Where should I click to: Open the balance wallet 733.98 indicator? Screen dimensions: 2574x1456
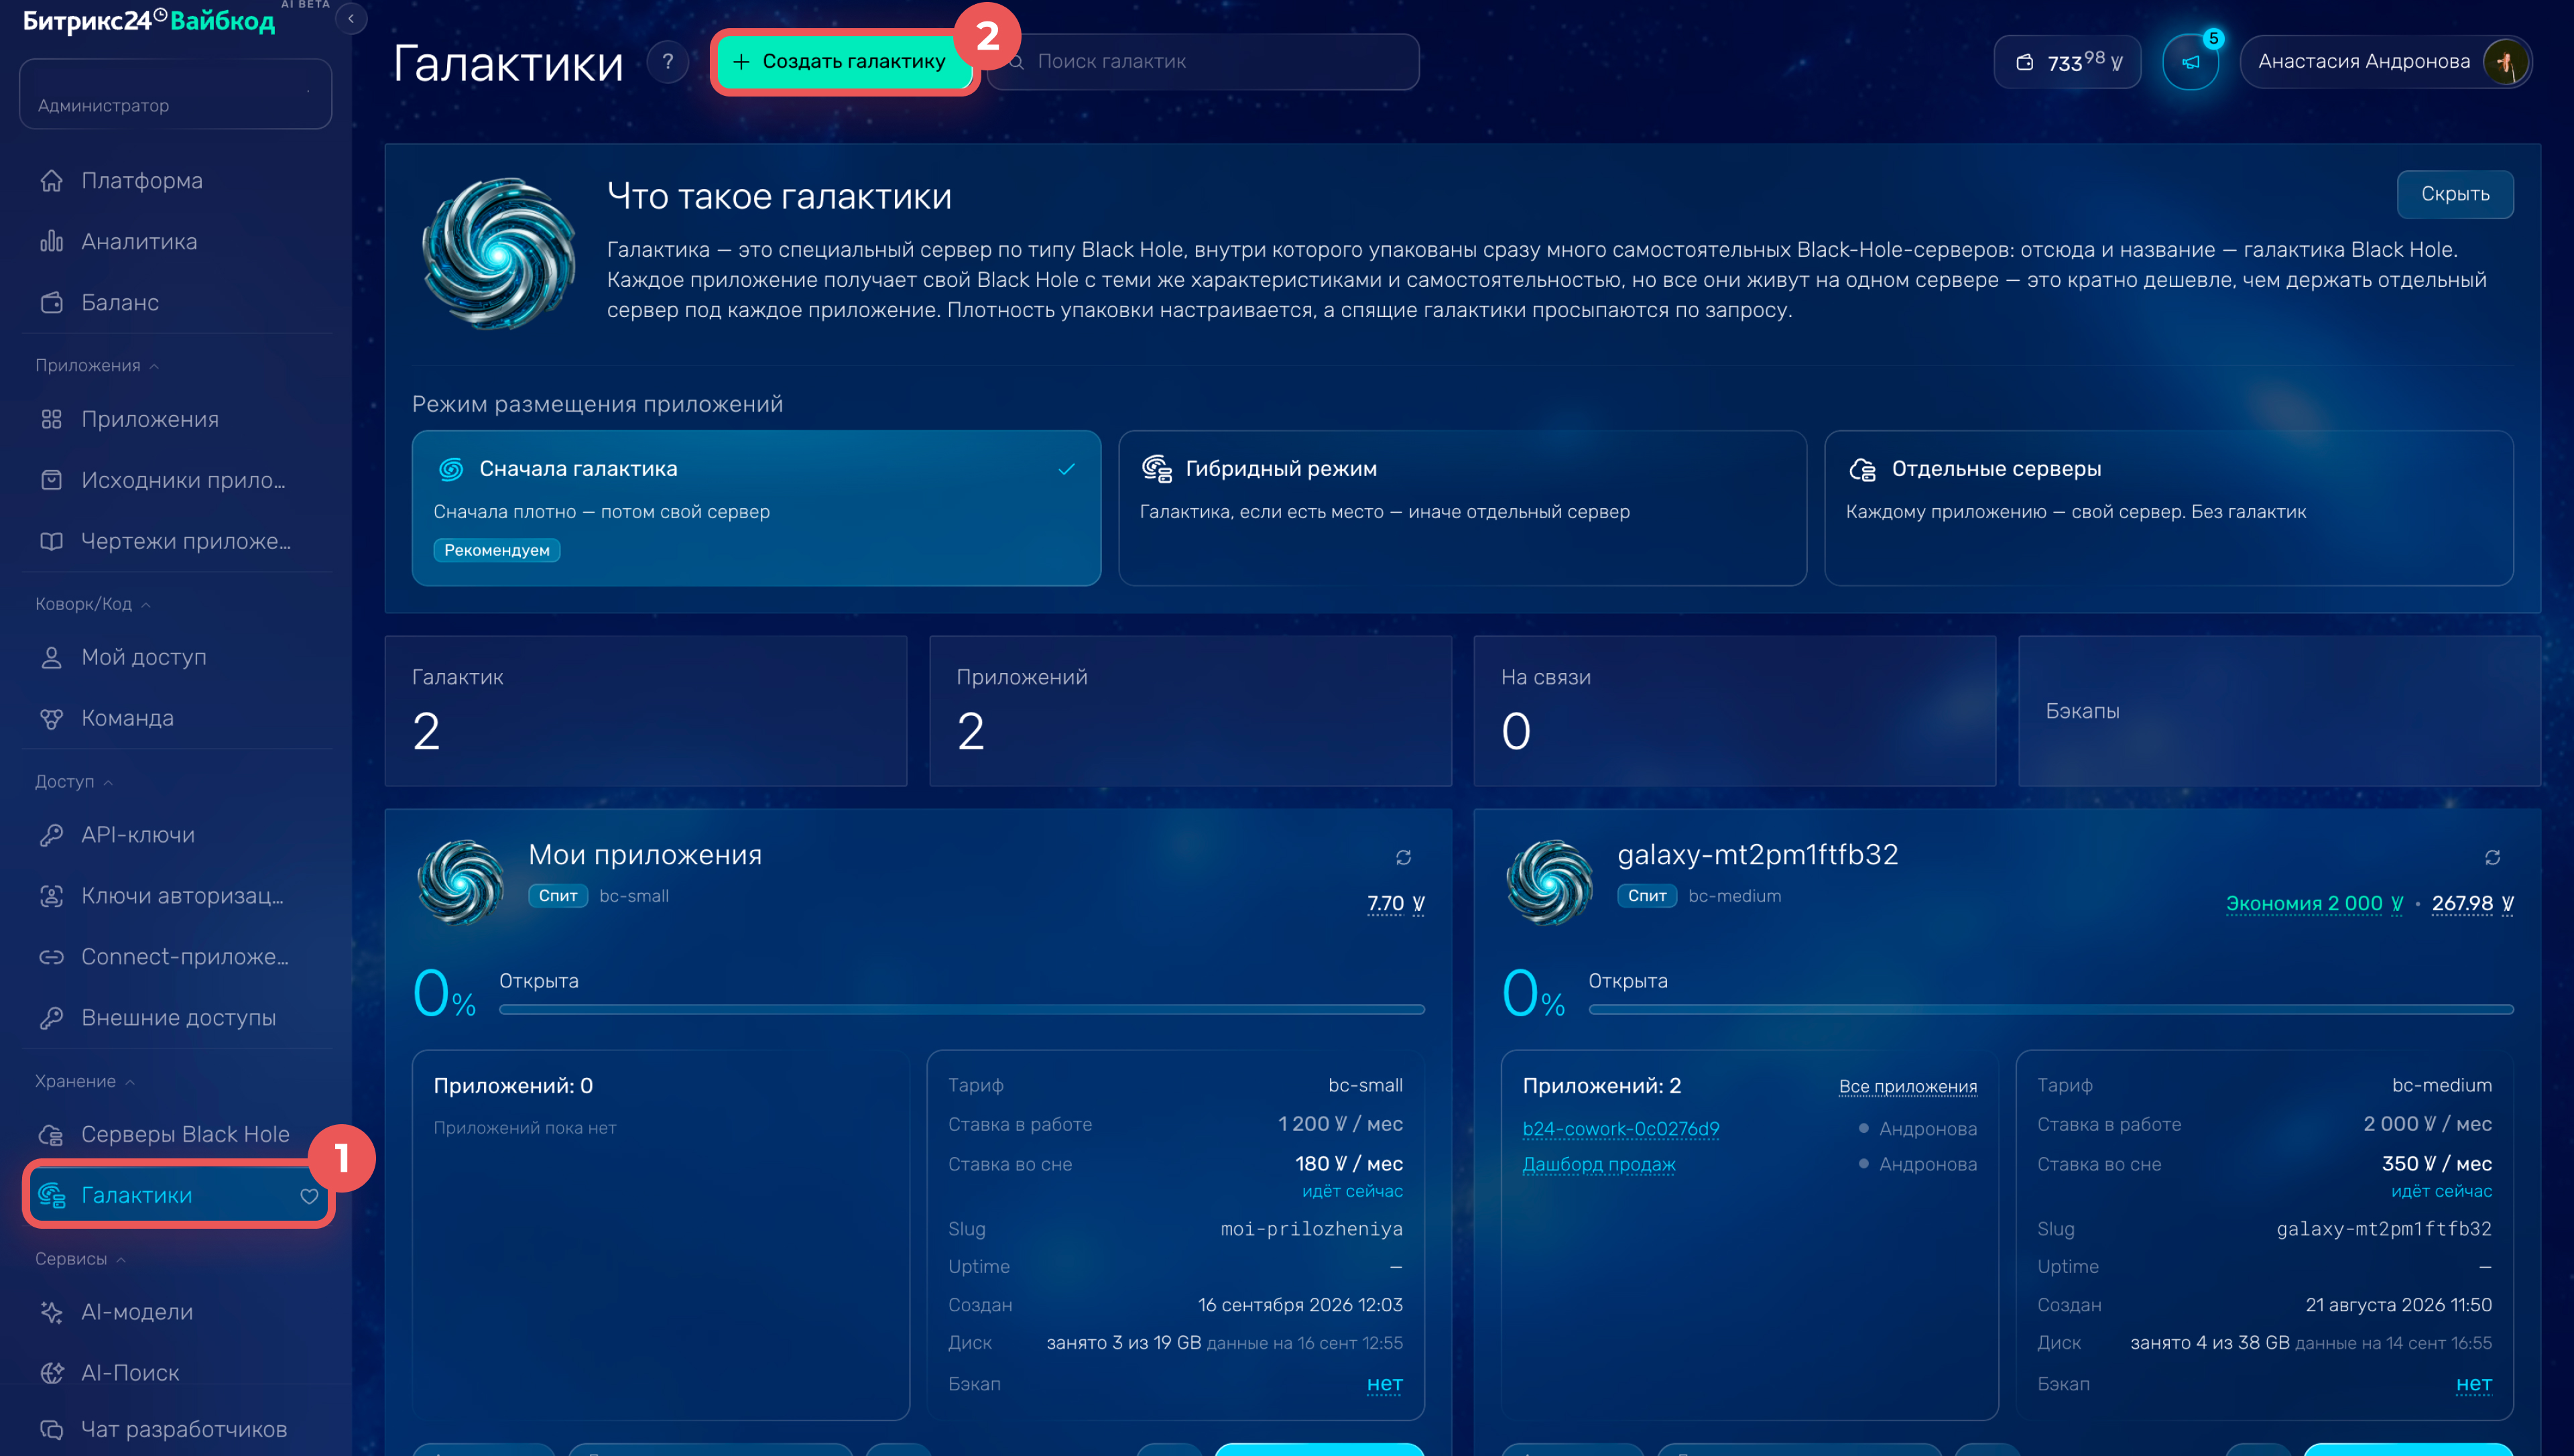tap(2067, 62)
